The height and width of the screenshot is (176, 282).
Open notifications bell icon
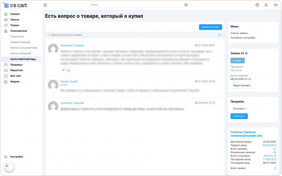(266, 5)
